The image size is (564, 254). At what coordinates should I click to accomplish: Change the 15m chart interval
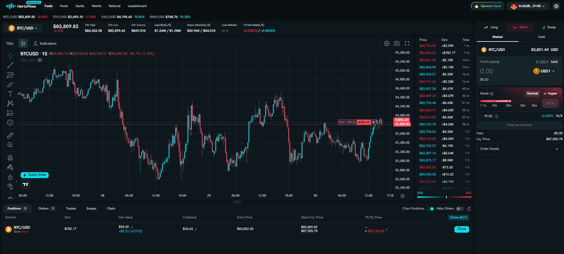click(x=9, y=43)
